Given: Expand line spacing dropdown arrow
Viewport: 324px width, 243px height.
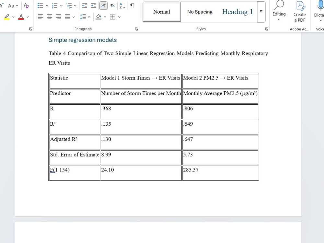Looking at the screenshot, I should (89, 17).
